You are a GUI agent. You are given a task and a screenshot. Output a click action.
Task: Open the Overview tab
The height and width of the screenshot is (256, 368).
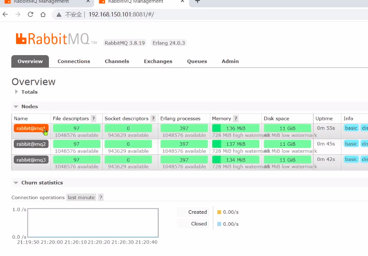tap(30, 61)
